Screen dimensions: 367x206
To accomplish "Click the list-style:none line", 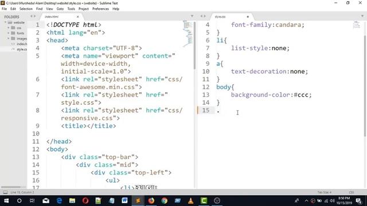I will [260, 48].
